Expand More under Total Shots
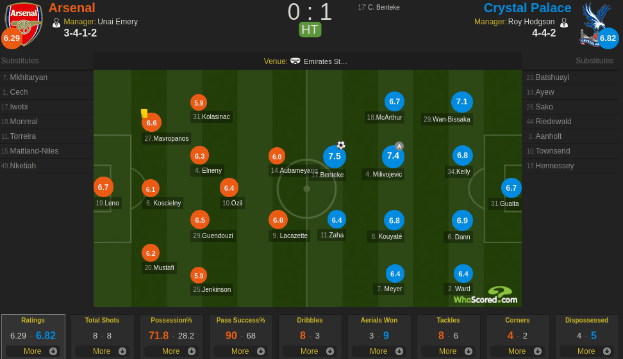Viewport: 623px width, 359px height. tap(102, 351)
